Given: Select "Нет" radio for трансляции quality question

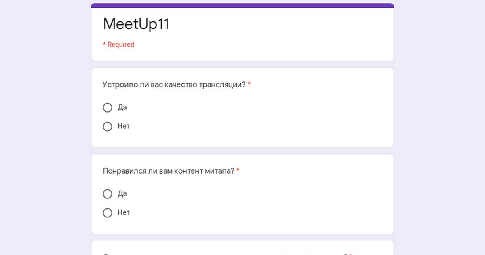Looking at the screenshot, I should (x=108, y=127).
